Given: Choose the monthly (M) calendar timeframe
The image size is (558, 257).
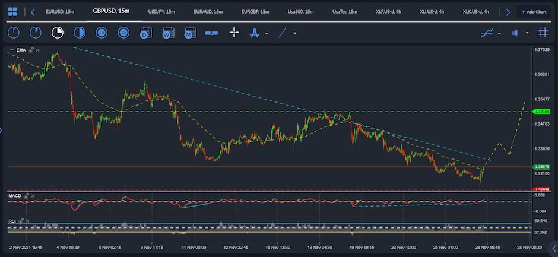Looking at the screenshot, I should click(191, 33).
